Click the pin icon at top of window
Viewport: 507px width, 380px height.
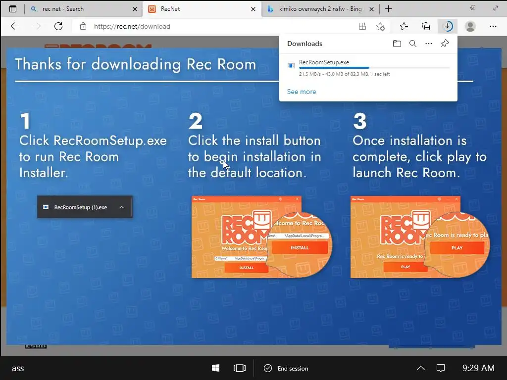pos(473,8)
